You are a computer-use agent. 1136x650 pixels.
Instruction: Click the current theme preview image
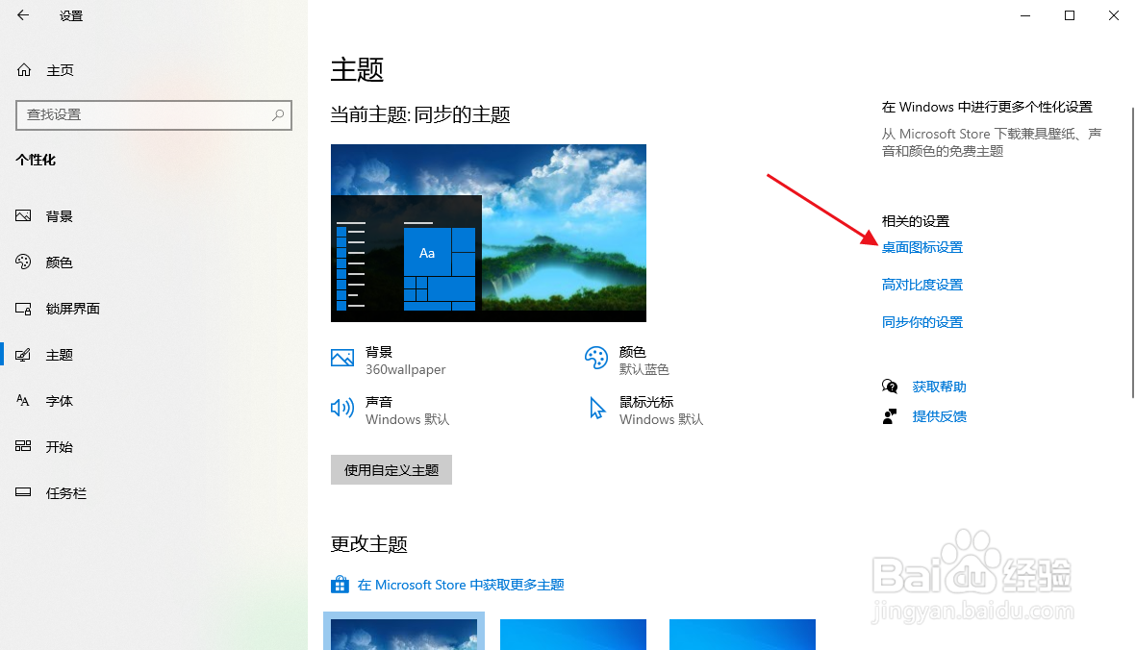pyautogui.click(x=489, y=233)
